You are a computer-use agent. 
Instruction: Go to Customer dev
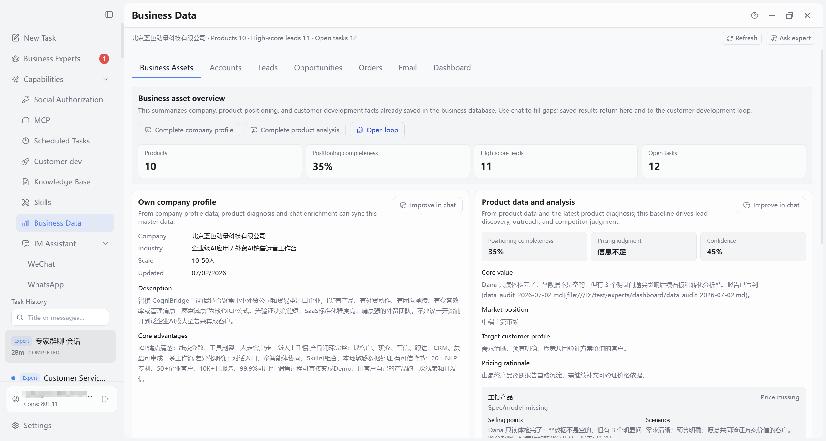click(x=58, y=162)
